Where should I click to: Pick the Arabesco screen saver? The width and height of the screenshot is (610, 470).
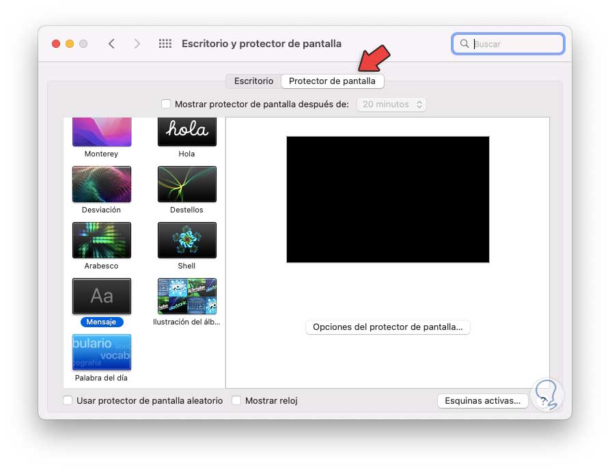[x=102, y=240]
